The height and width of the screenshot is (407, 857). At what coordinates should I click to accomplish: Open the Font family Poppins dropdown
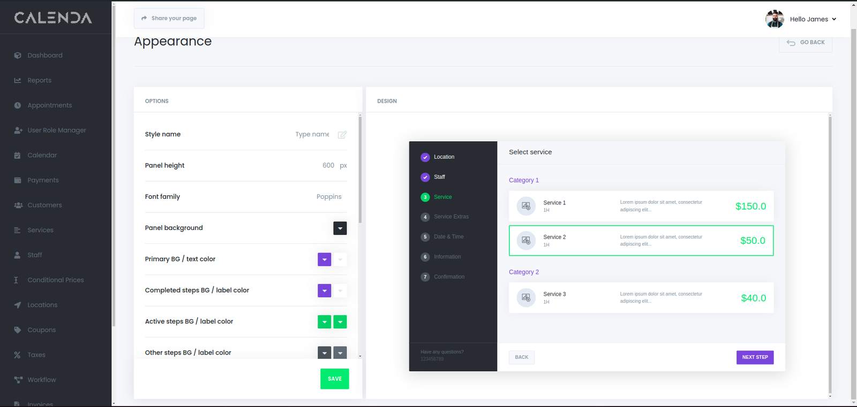pos(328,197)
